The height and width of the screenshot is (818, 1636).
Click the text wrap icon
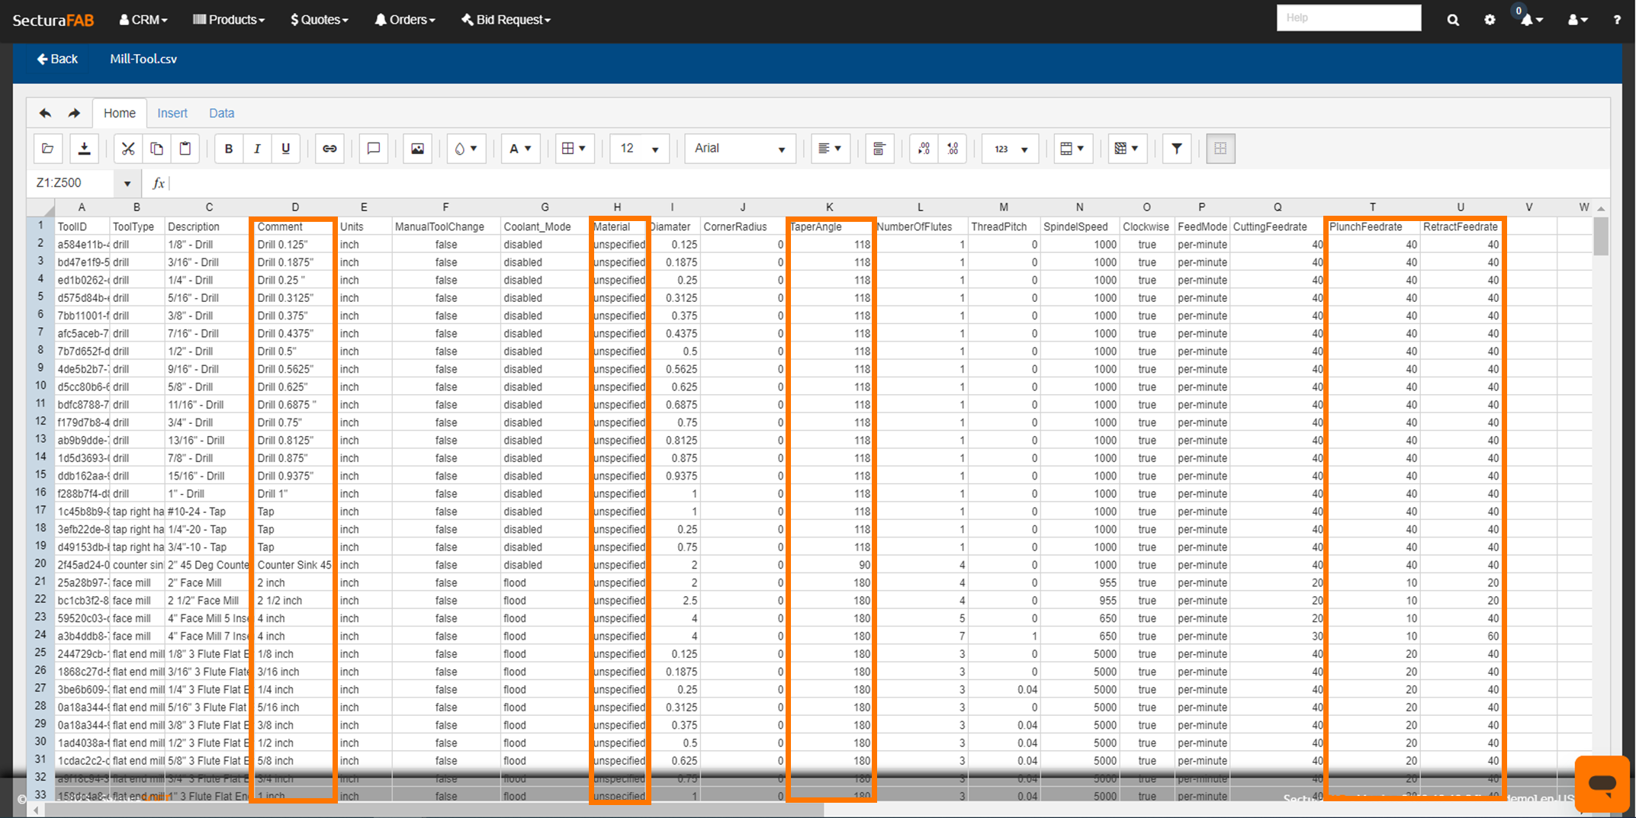pyautogui.click(x=879, y=149)
